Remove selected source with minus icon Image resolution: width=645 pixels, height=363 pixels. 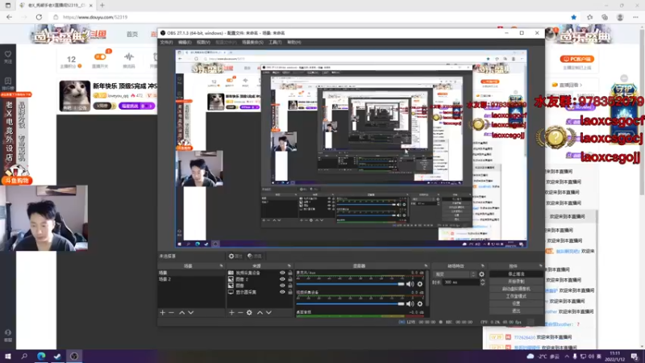[x=240, y=313]
